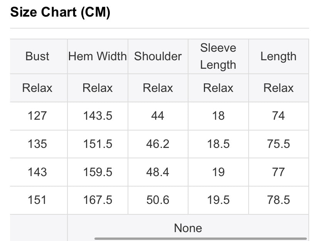Select length value 78.5
313x241 pixels.
click(x=278, y=200)
